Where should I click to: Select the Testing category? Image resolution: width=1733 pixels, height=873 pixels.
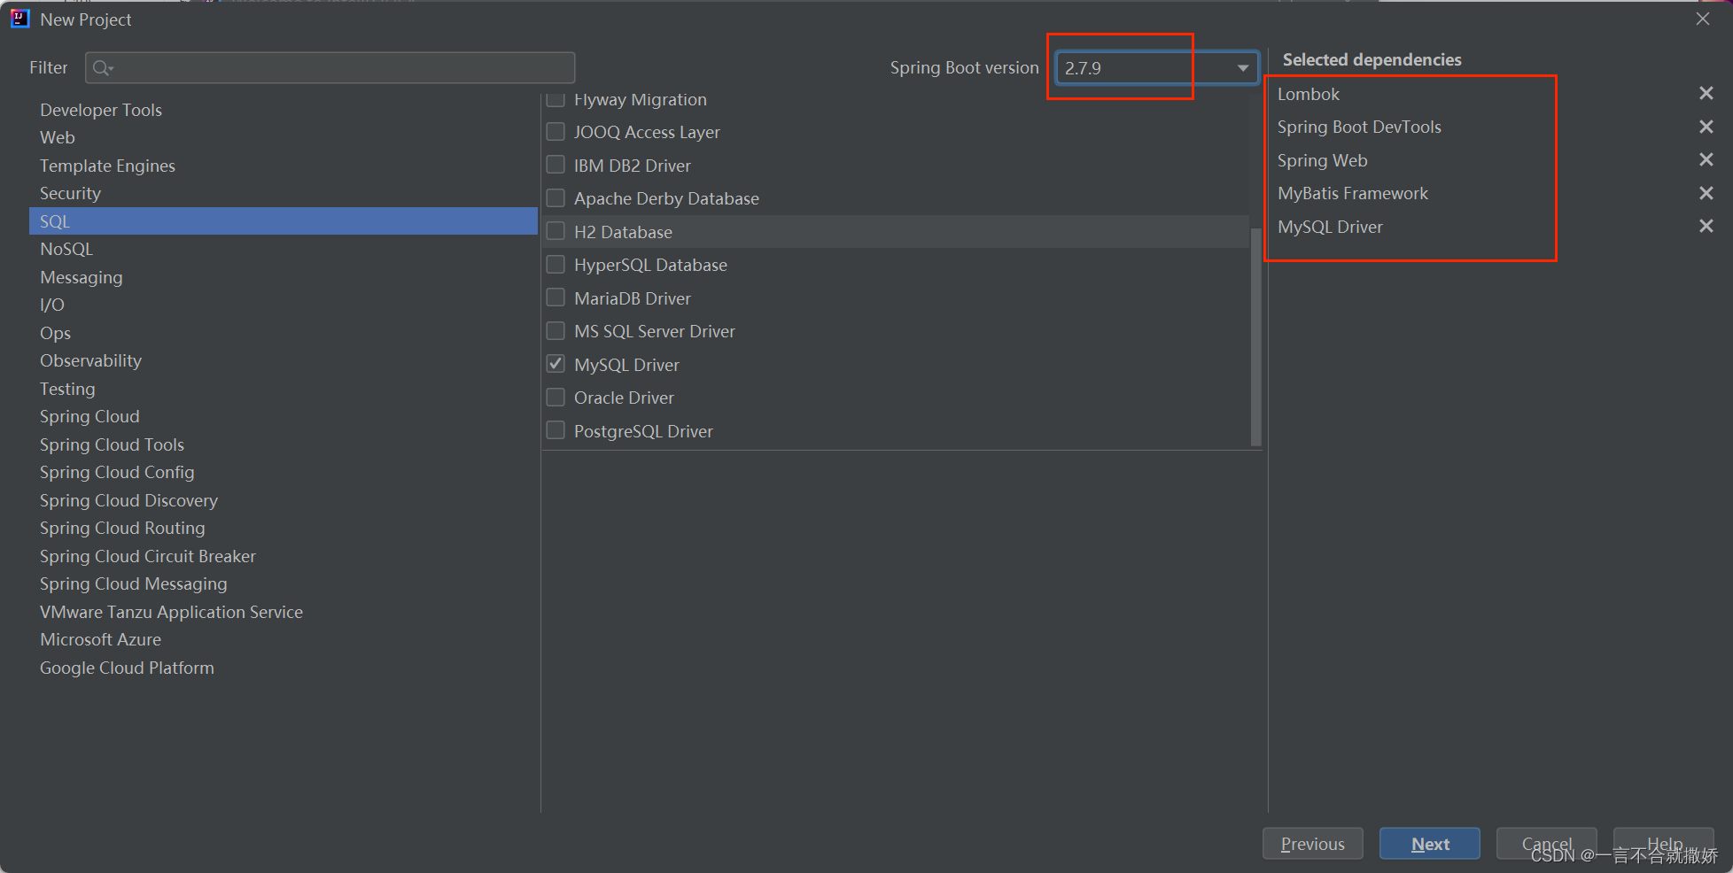point(284,389)
